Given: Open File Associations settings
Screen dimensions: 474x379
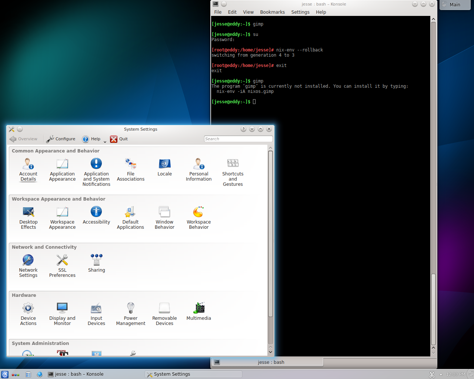Looking at the screenshot, I should [x=131, y=170].
